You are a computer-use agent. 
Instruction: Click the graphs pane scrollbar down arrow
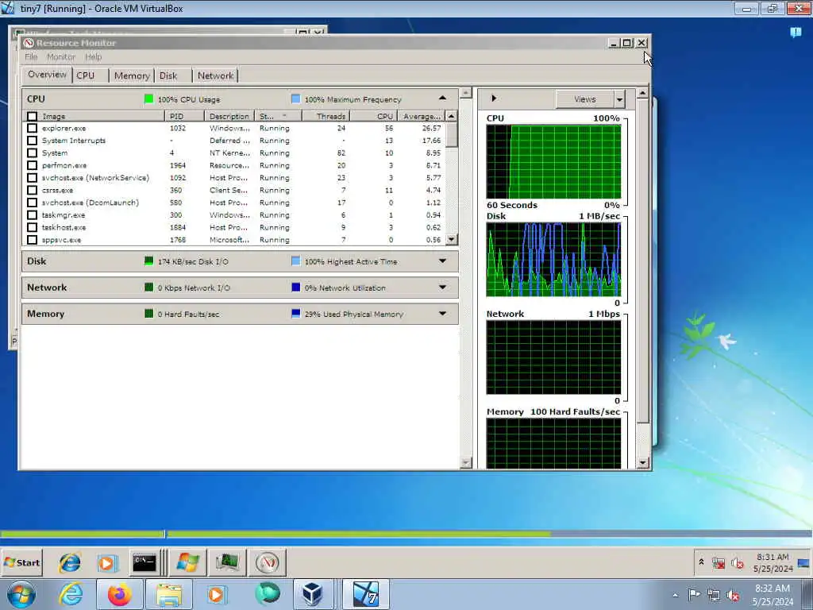point(642,462)
